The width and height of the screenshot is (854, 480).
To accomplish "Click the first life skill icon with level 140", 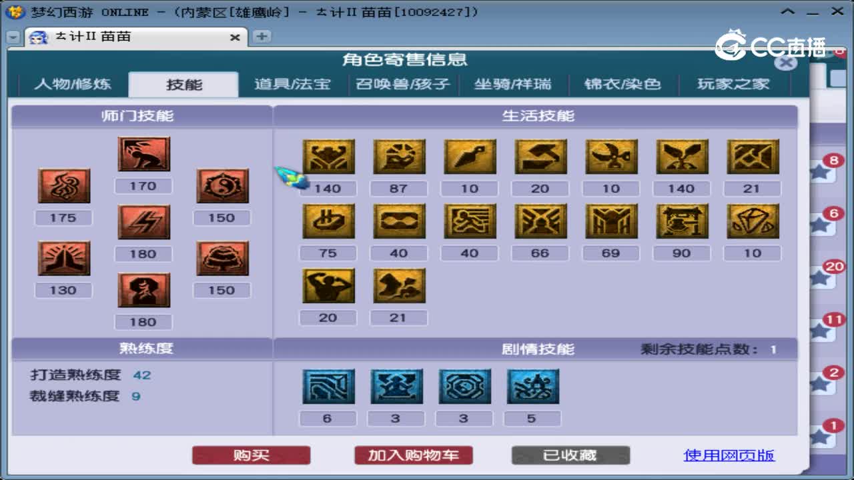I will (328, 157).
